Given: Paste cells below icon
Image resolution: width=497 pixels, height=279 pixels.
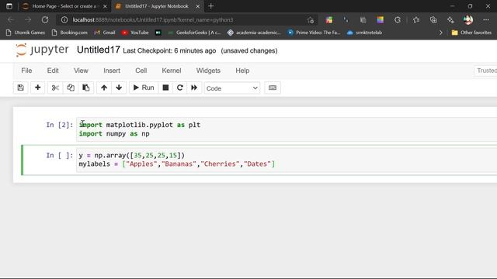Looking at the screenshot, I should tap(86, 88).
